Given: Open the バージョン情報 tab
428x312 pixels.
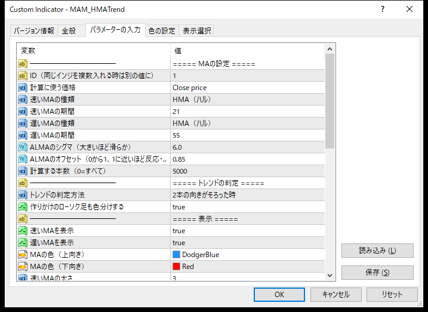Looking at the screenshot, I should click(34, 30).
